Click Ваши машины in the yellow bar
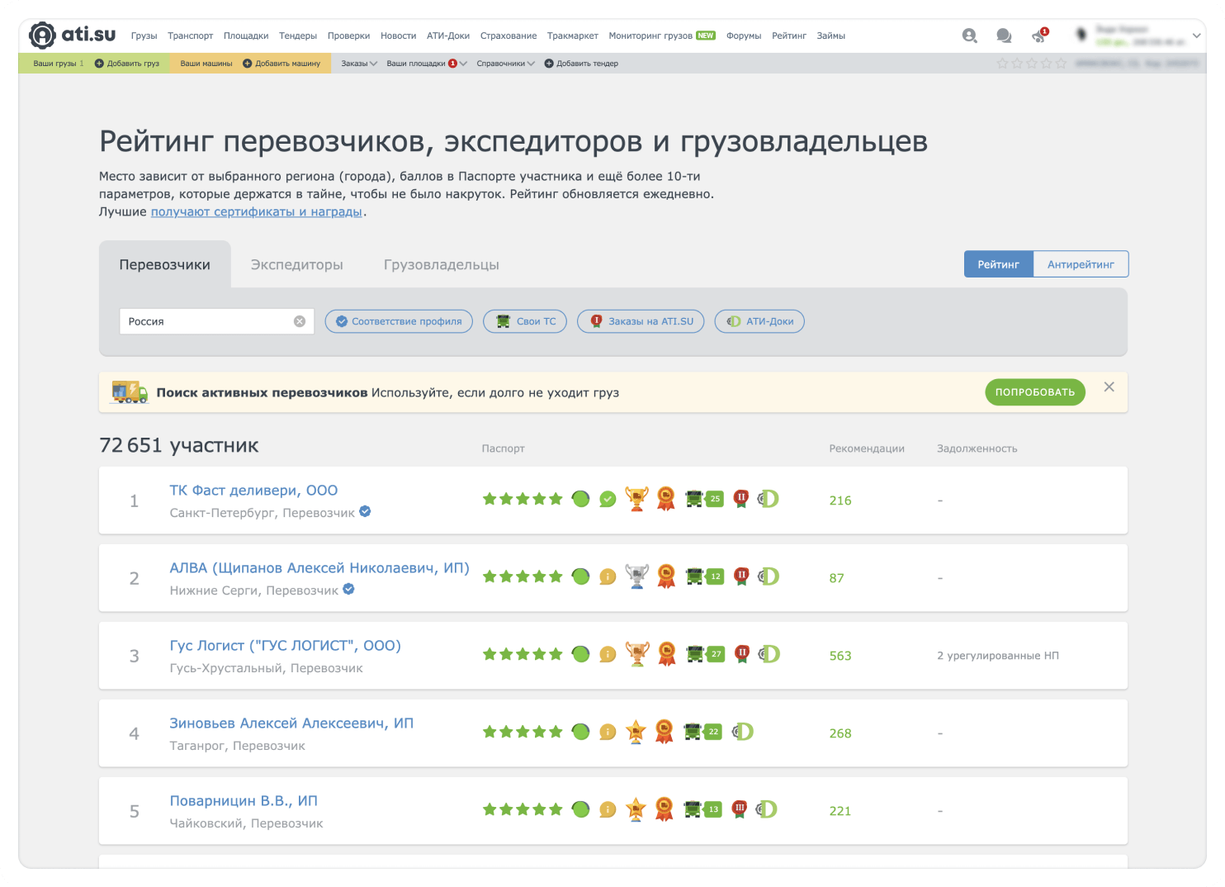Viewport: 1225px width, 887px height. pyautogui.click(x=206, y=64)
